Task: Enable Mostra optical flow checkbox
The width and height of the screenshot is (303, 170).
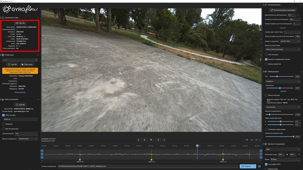Action: pyautogui.click(x=266, y=64)
